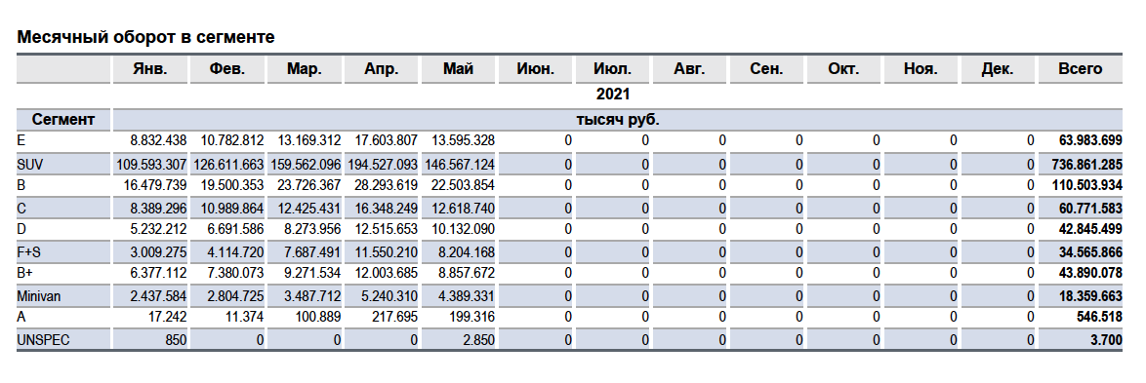Click the 2021 year label

[x=612, y=95]
